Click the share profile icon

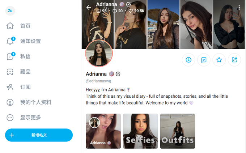pos(234,60)
